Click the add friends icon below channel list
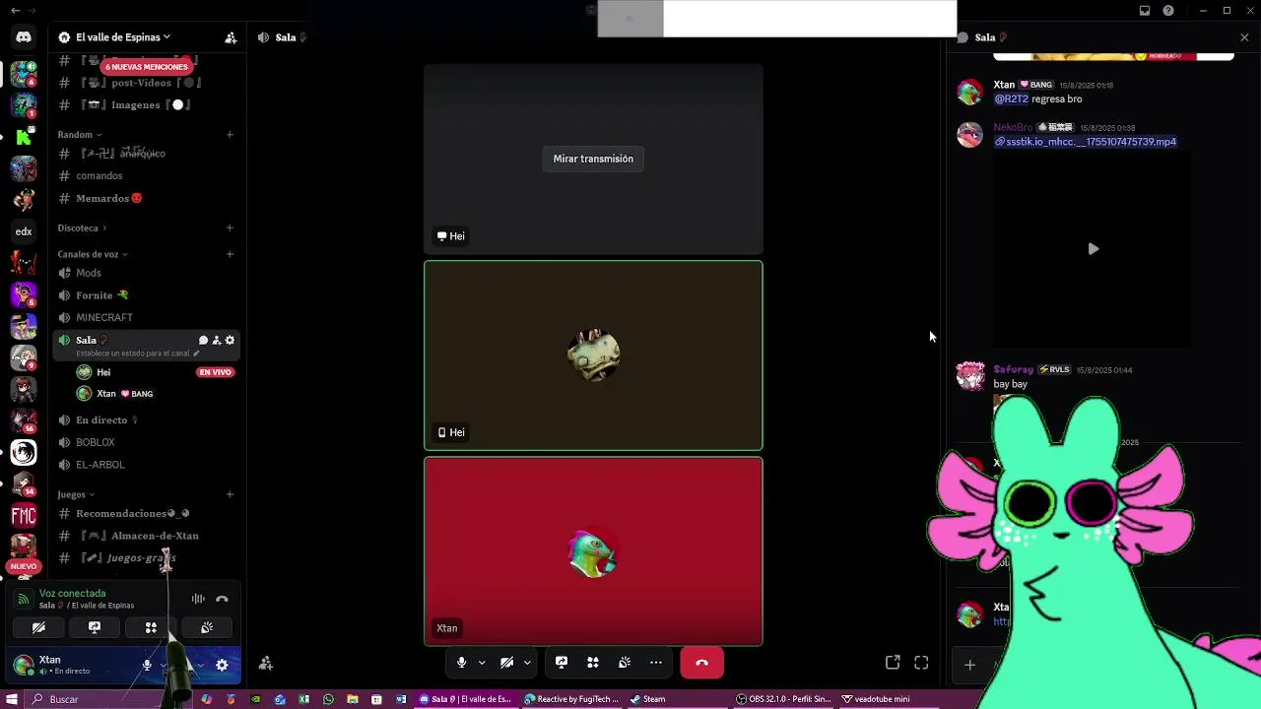Image resolution: width=1261 pixels, height=709 pixels. pyautogui.click(x=265, y=664)
